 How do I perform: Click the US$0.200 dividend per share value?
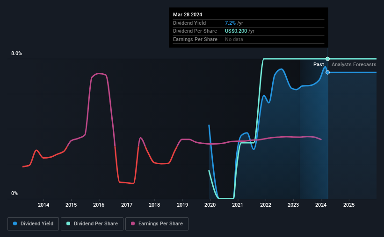[236, 31]
